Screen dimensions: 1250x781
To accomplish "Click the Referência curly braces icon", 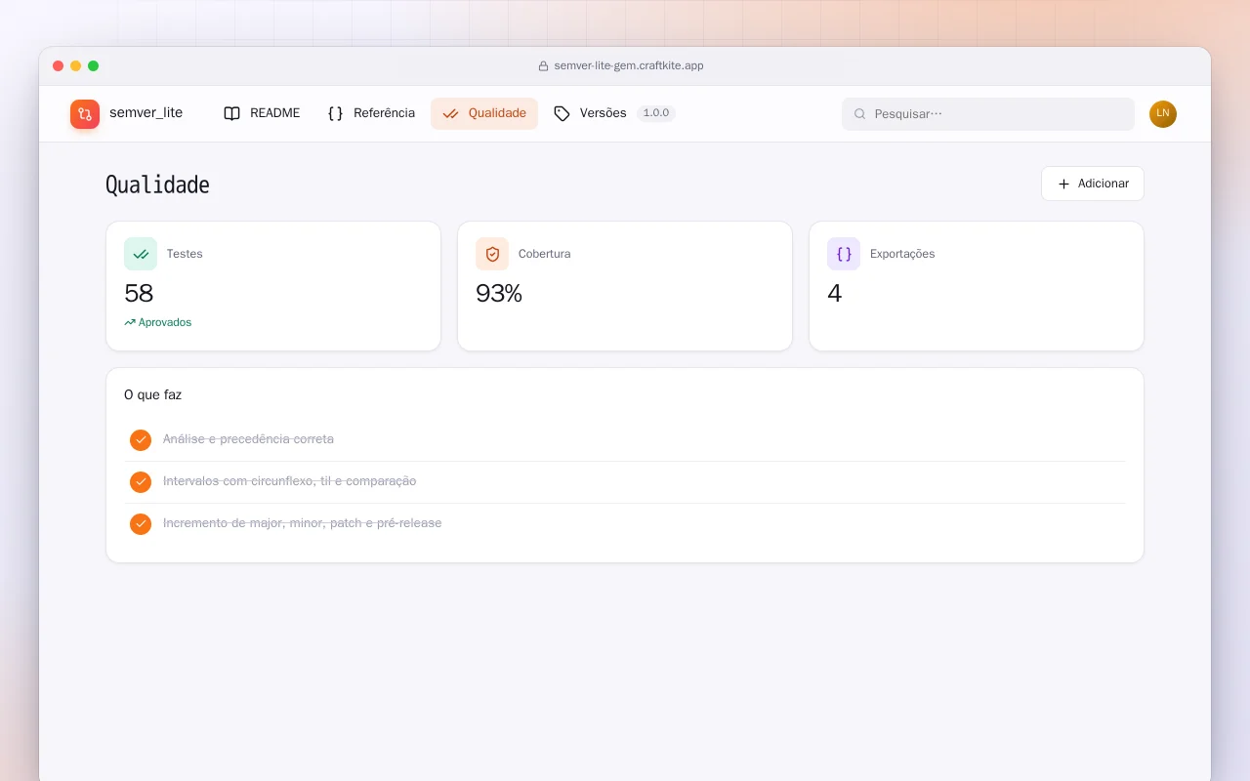I will click(x=335, y=113).
